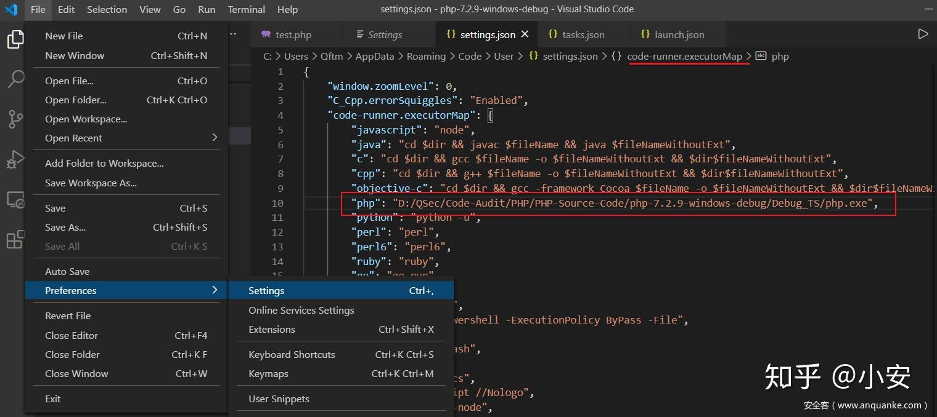
Task: Switch to the tasks.json tab
Action: [584, 34]
